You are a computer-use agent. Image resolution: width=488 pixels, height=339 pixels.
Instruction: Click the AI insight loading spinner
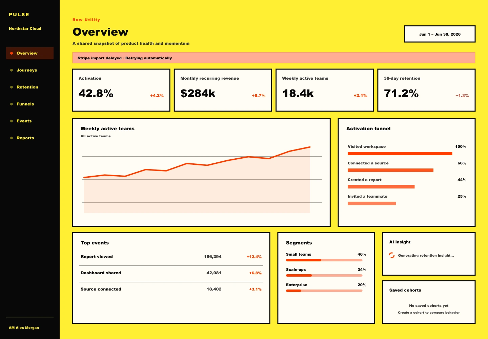(x=392, y=255)
